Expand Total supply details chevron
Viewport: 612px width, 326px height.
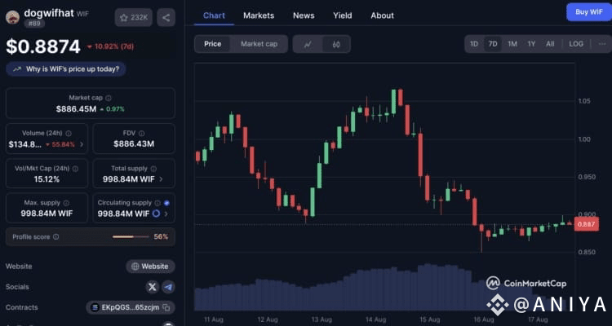click(x=162, y=179)
